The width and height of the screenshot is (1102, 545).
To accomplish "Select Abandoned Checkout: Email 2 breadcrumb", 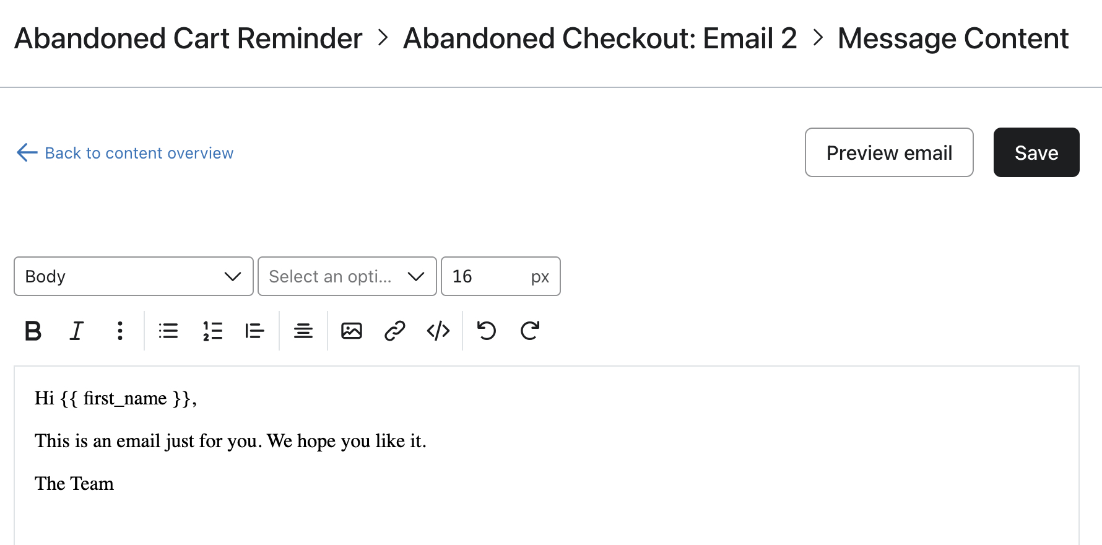I will click(599, 38).
